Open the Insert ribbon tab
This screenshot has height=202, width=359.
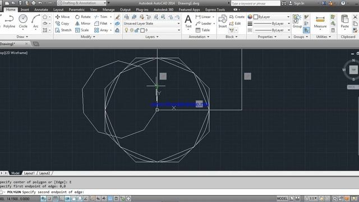pyautogui.click(x=25, y=10)
